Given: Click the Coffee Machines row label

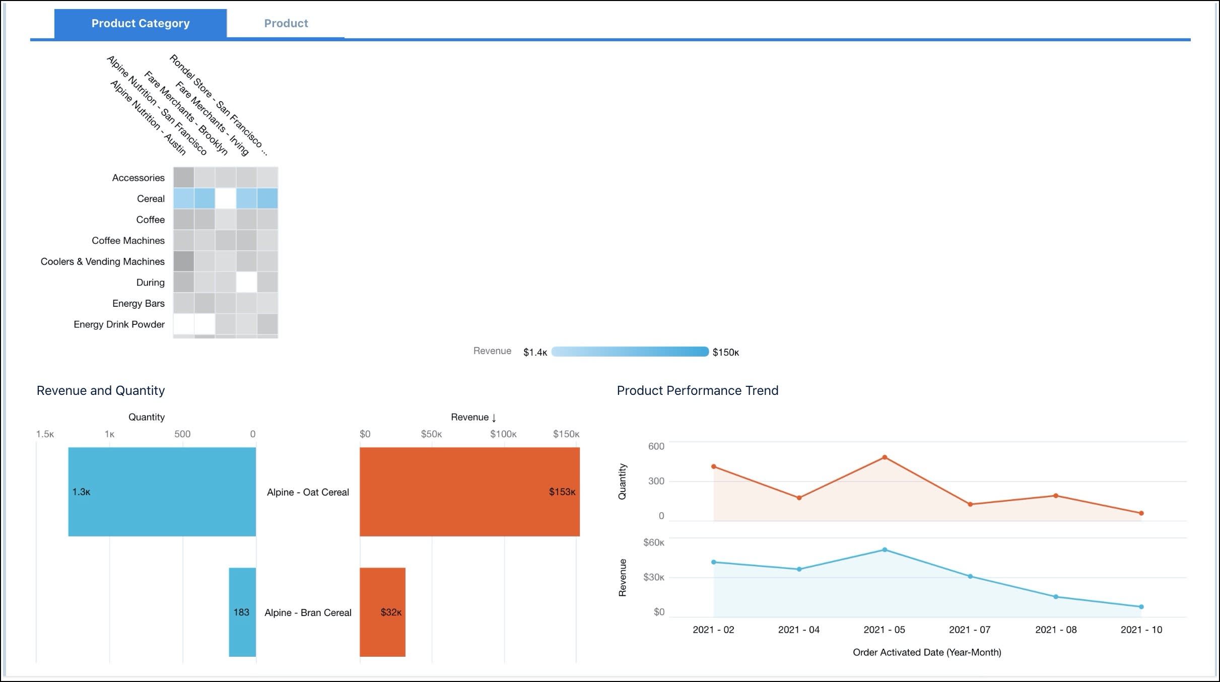Looking at the screenshot, I should pyautogui.click(x=127, y=240).
